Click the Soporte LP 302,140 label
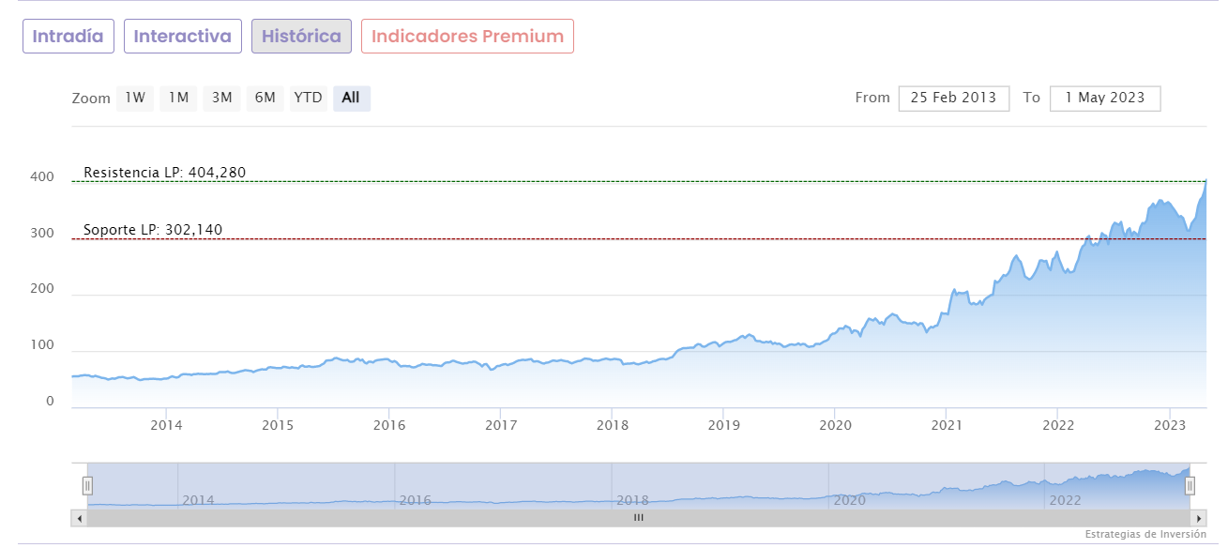The image size is (1228, 548). [x=153, y=230]
